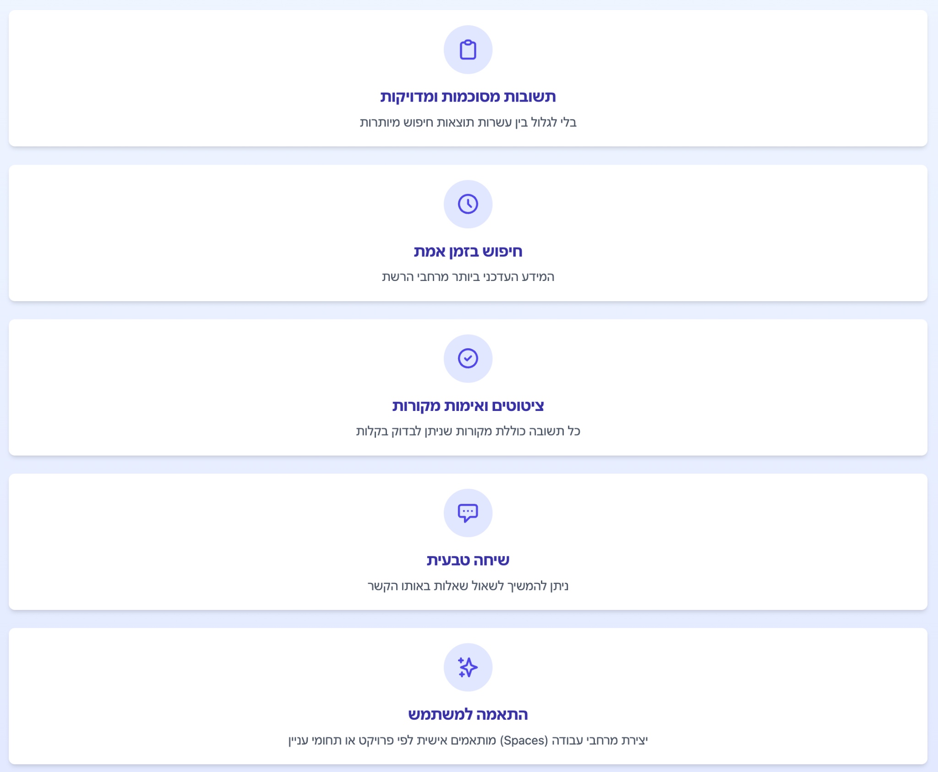The image size is (938, 772).
Task: Select heading שיחה טבעית
Action: coord(468,560)
